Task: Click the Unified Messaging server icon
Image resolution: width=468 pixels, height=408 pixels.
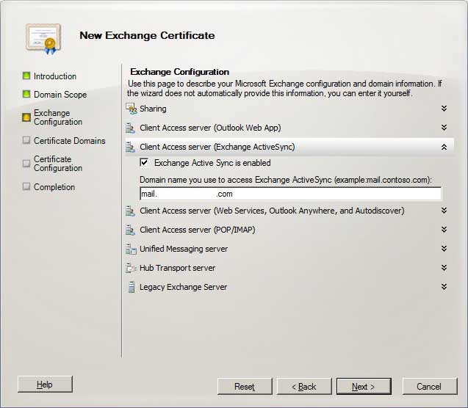Action: (131, 249)
